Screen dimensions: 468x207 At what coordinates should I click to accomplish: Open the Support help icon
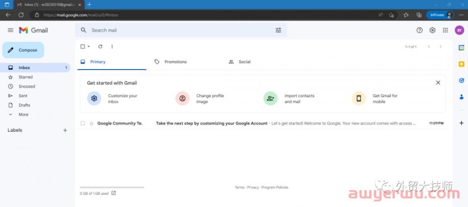point(419,30)
